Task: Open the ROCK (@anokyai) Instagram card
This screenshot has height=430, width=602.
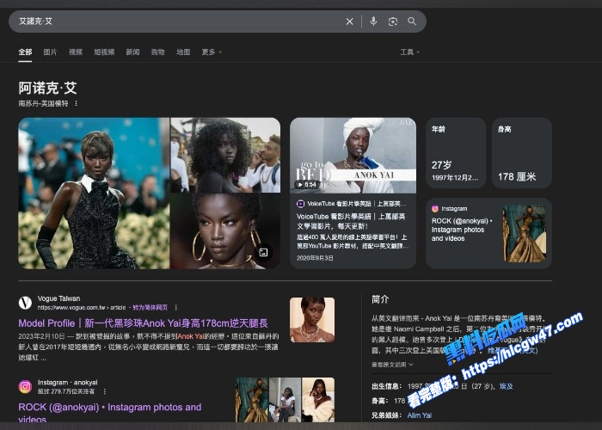Action: (488, 233)
